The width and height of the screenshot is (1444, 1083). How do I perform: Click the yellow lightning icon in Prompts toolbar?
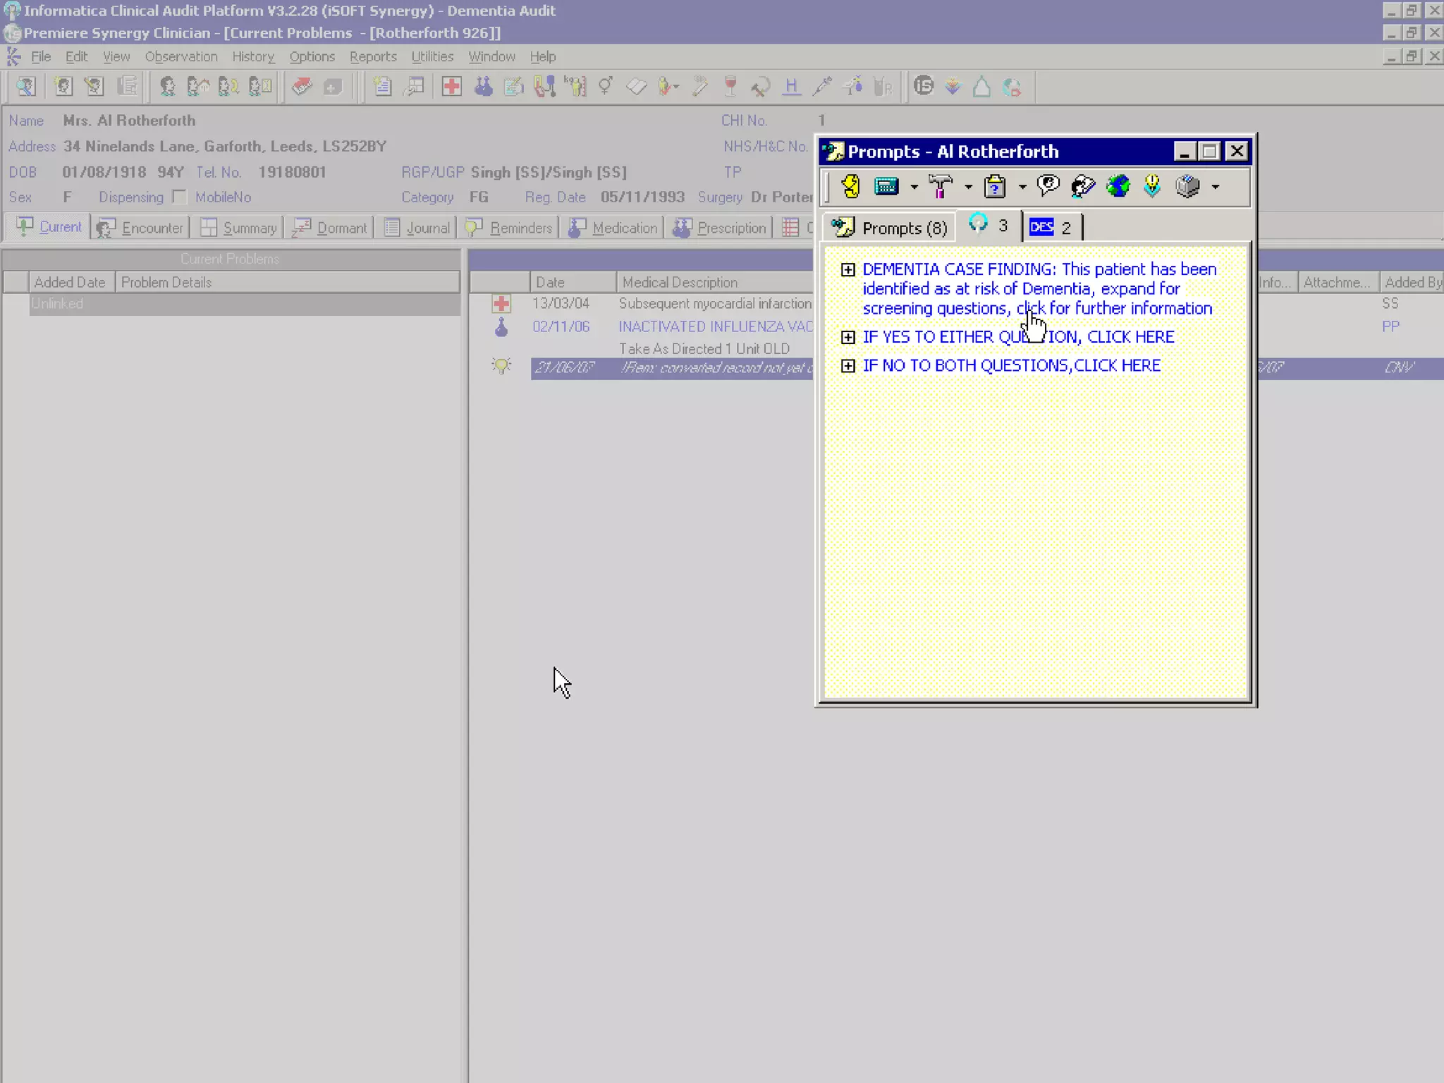click(x=851, y=187)
